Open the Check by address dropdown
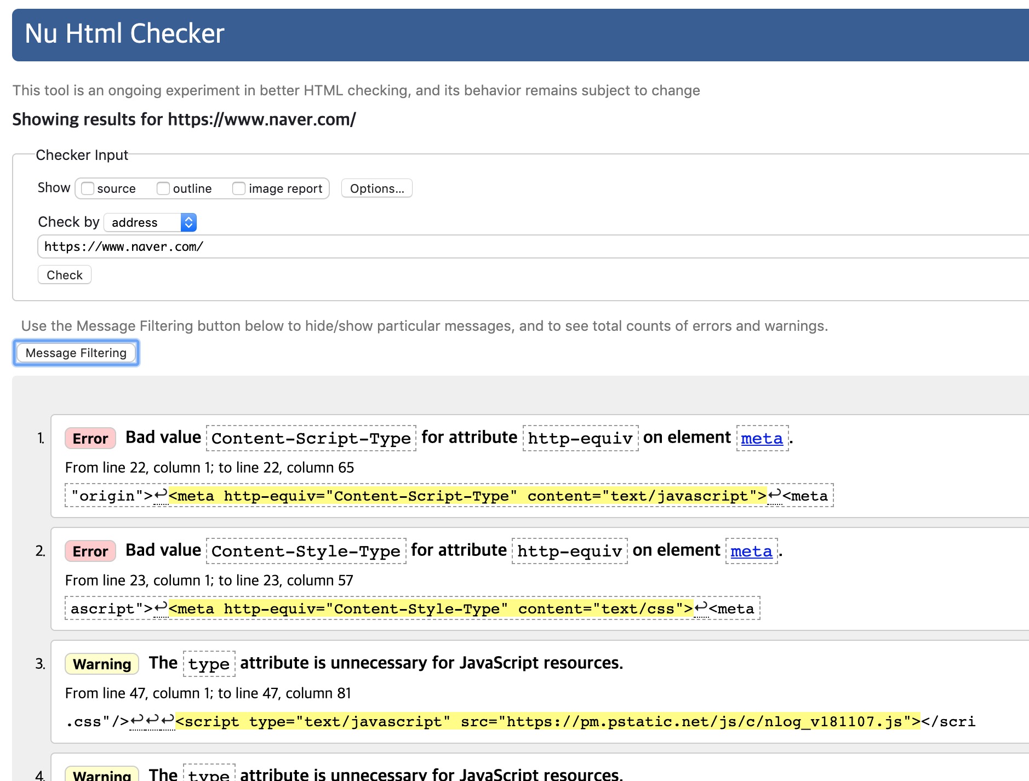Screen dimensions: 1029x781 (x=150, y=222)
